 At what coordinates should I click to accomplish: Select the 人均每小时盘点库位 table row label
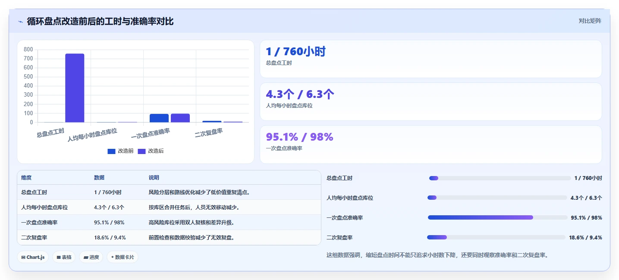point(44,208)
